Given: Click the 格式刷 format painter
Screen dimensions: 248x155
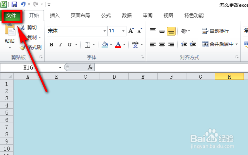Looking at the screenshot, I should (x=31, y=47).
